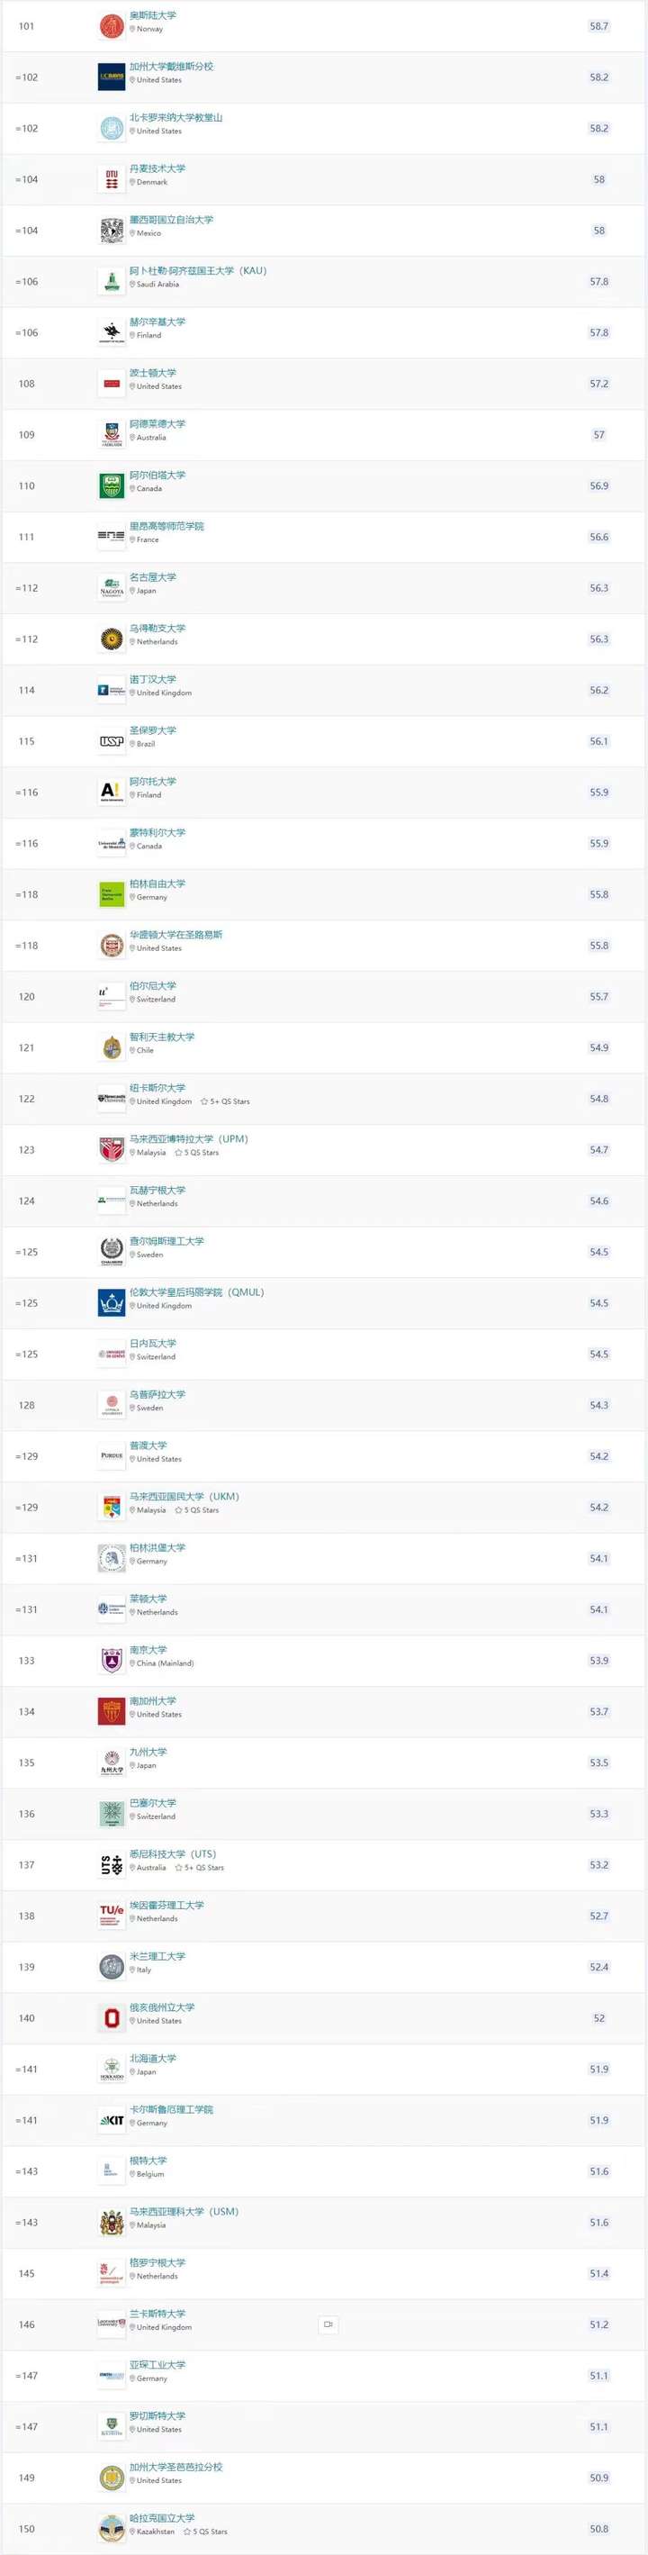The image size is (648, 2555).
Task: Click the University of Oslo logo
Action: [112, 26]
